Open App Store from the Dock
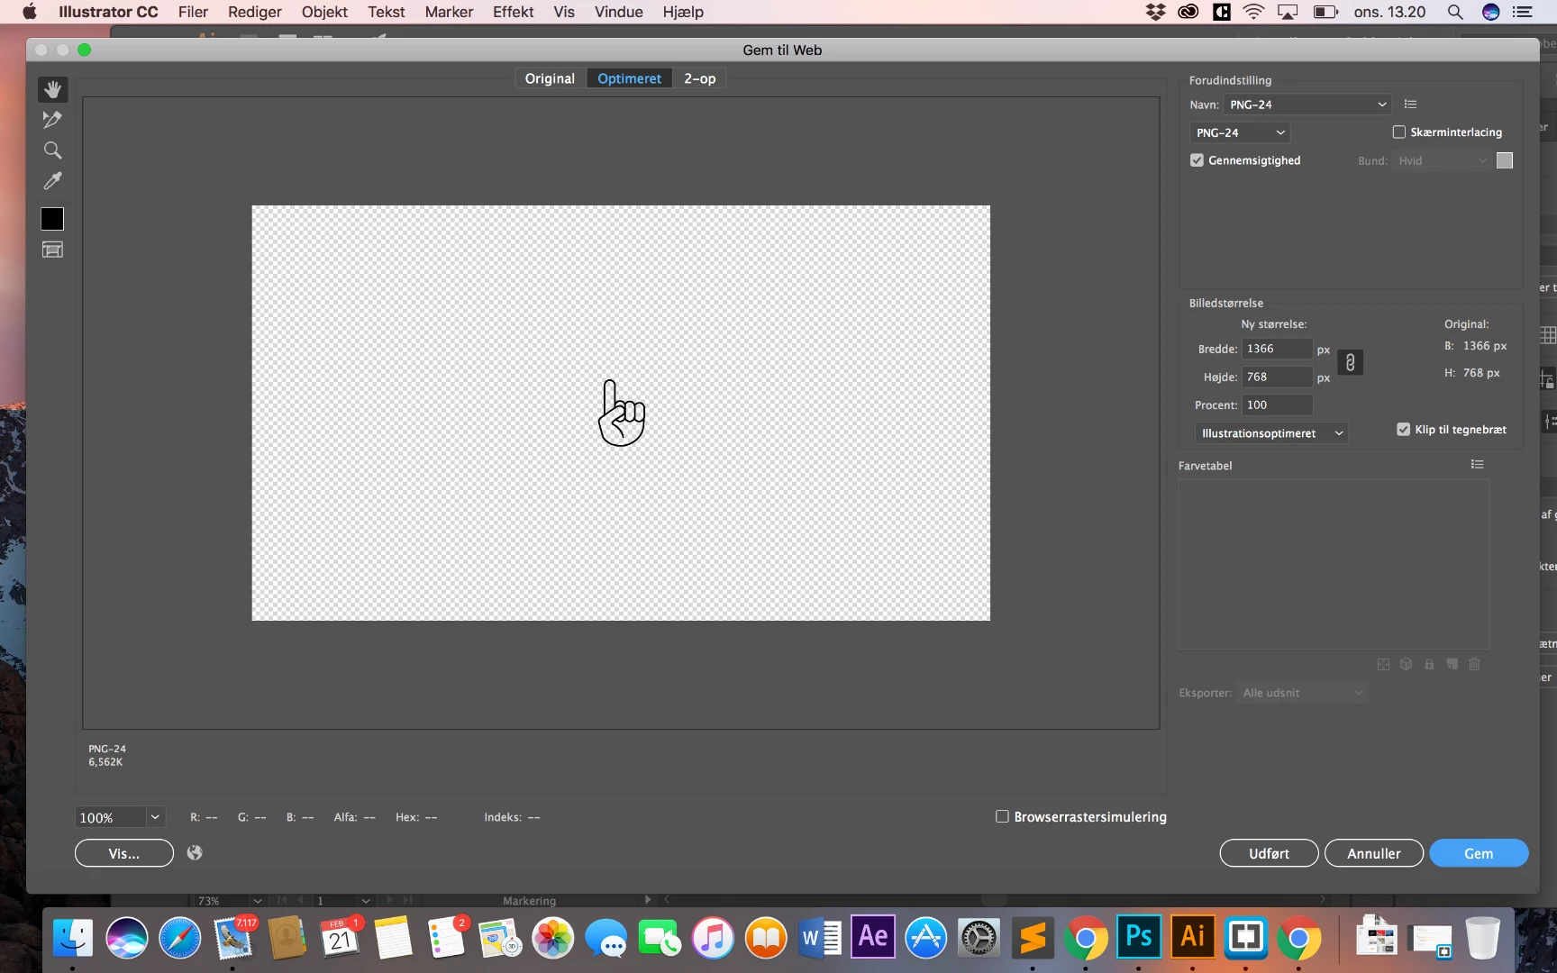Screen dimensions: 1557x973 pyautogui.click(x=925, y=938)
